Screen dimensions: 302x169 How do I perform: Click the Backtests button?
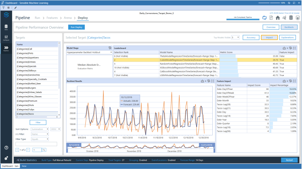click(x=289, y=27)
